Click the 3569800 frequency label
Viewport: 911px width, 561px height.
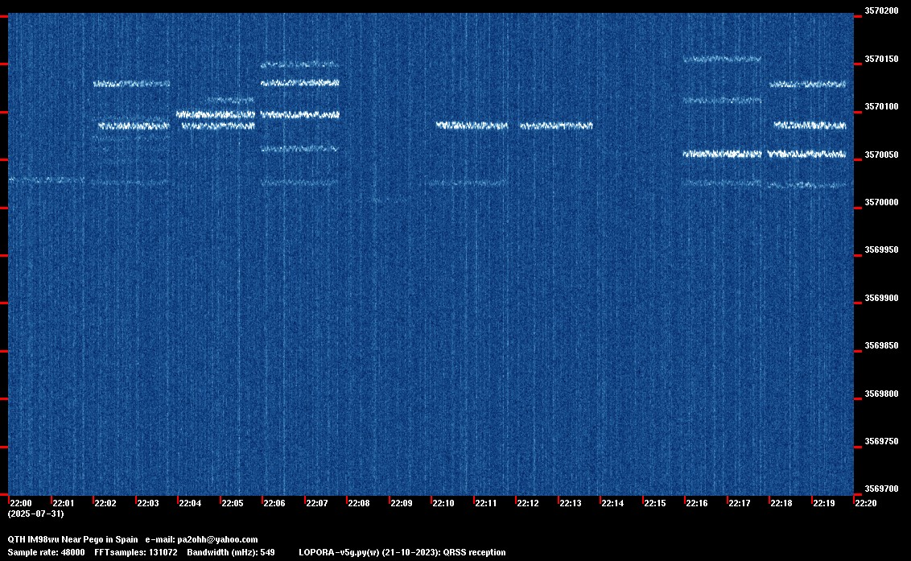(x=881, y=394)
